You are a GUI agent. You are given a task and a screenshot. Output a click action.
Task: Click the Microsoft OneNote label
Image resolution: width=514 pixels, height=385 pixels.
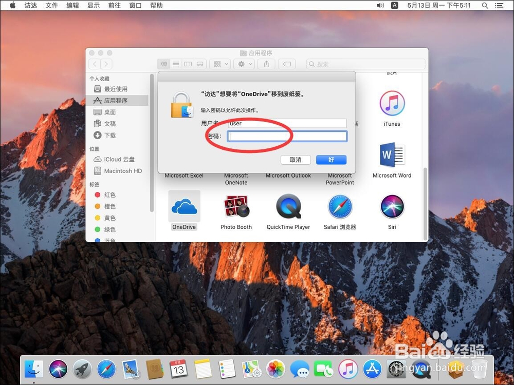click(x=236, y=179)
